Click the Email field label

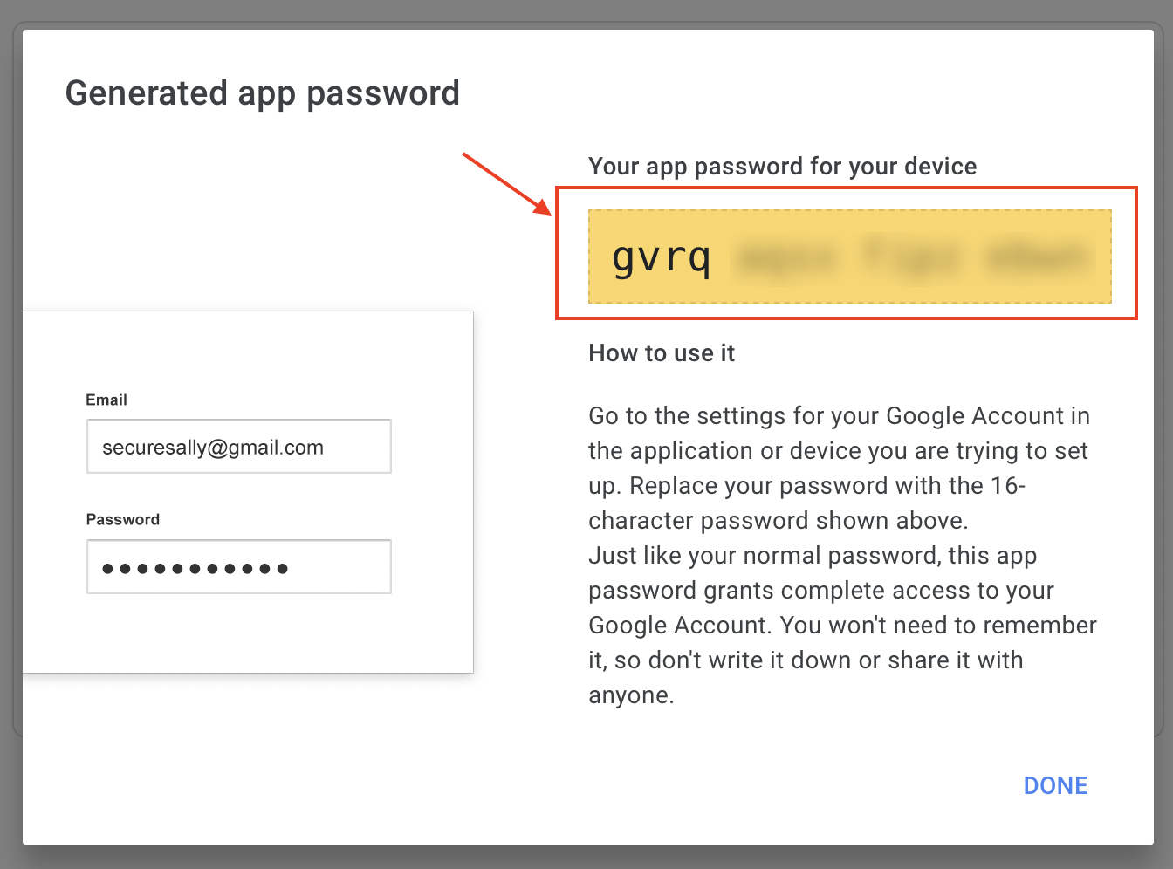pos(106,400)
